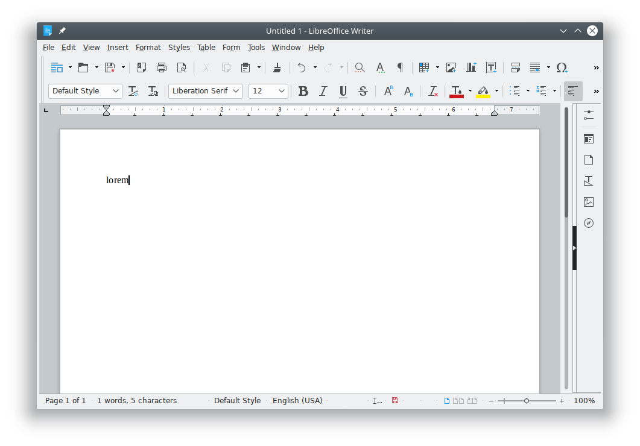Apply italic formatting
This screenshot has height=446, width=640.
coord(323,91)
